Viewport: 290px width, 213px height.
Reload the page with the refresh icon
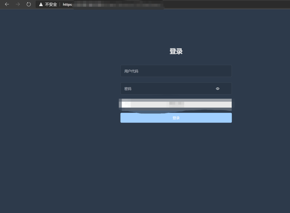tap(29, 4)
